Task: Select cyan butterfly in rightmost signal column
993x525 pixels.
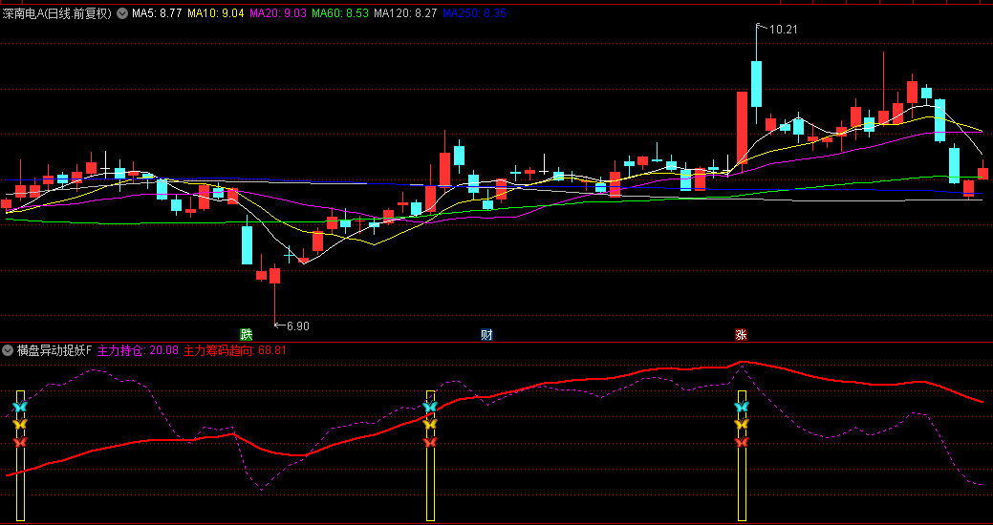Action: point(742,406)
